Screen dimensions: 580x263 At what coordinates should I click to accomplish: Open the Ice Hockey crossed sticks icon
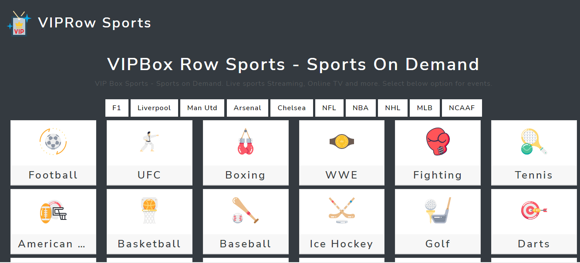342,210
